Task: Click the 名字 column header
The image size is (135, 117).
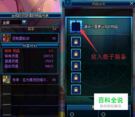Action: pyautogui.click(x=31, y=29)
